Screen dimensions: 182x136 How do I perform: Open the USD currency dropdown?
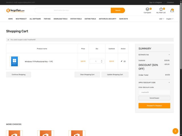click(x=162, y=19)
